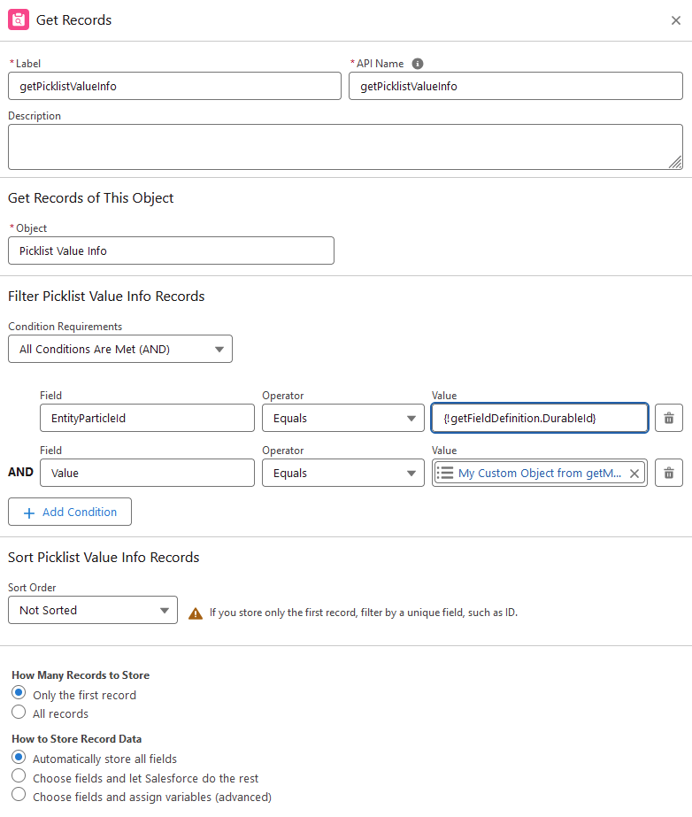
Task: Delete the EntityParticleId condition row
Action: point(669,418)
